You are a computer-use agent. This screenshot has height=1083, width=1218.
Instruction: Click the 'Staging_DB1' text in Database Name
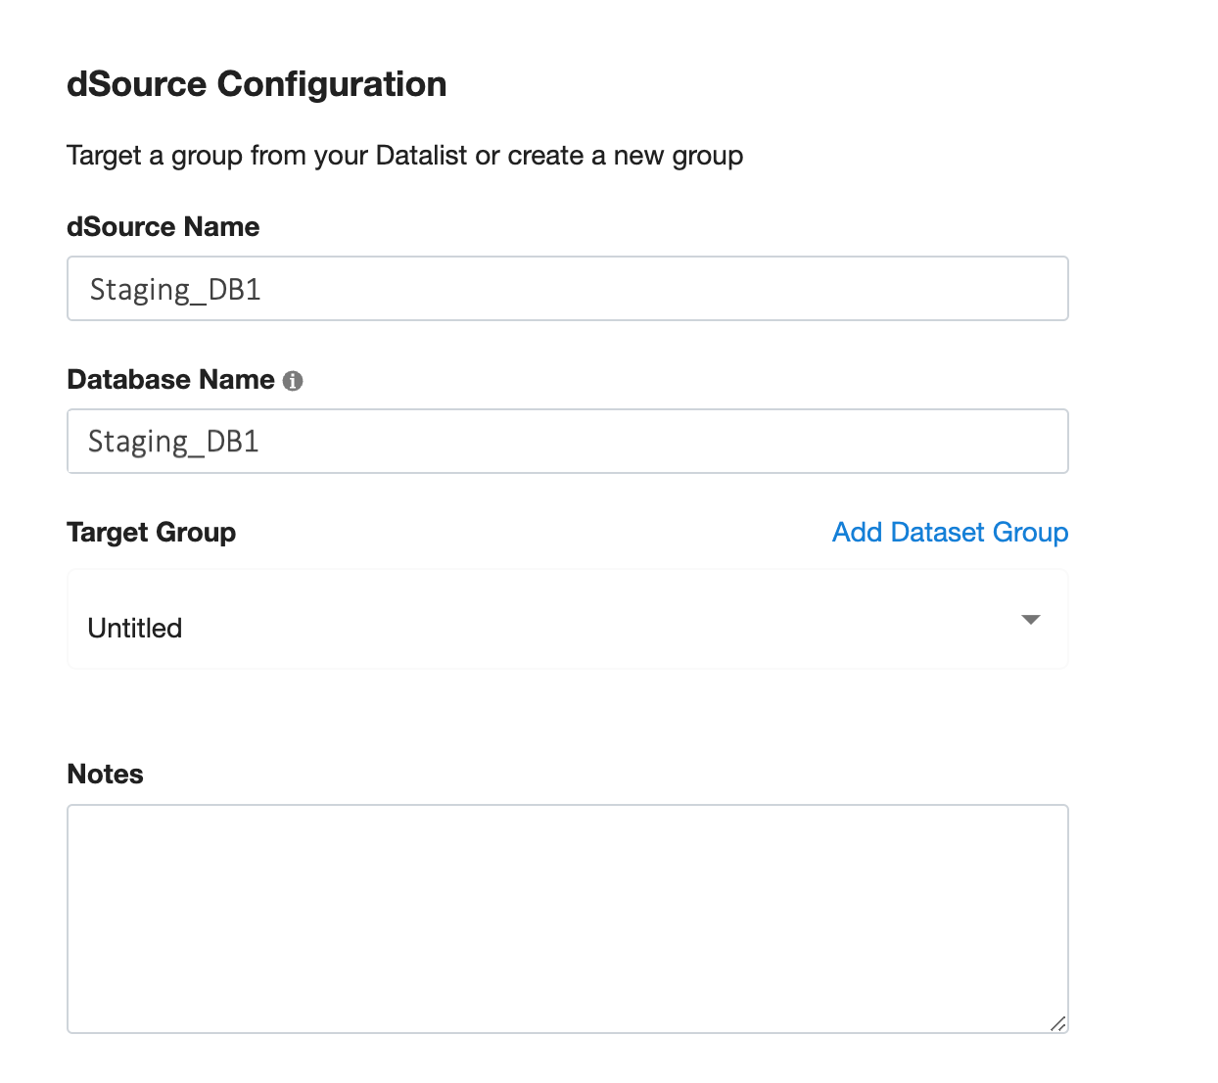tap(173, 443)
